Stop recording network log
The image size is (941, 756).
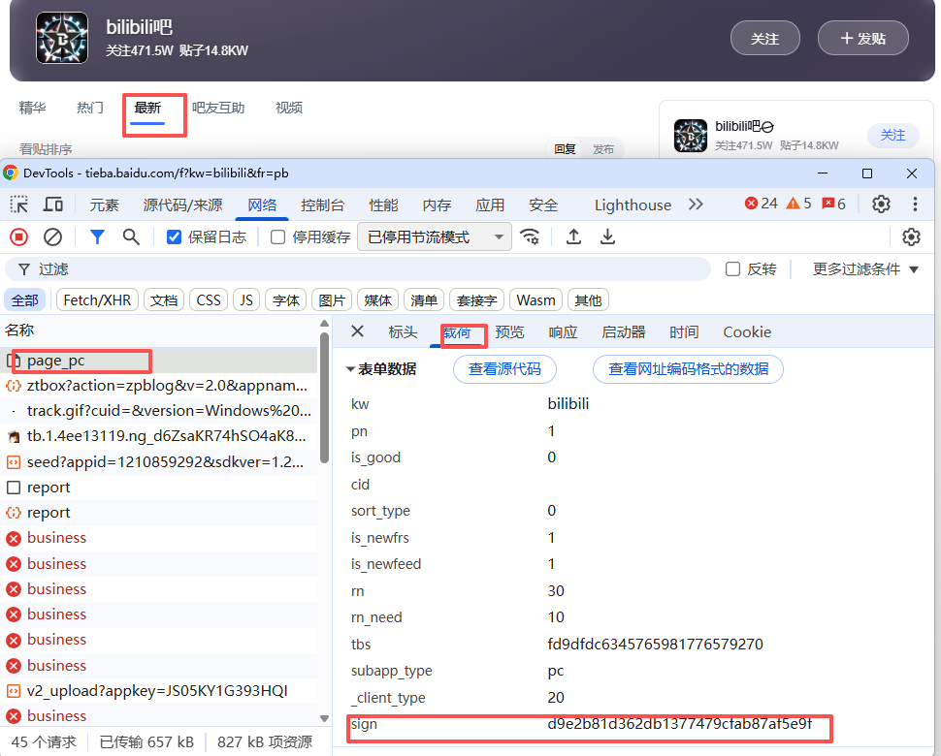(18, 236)
